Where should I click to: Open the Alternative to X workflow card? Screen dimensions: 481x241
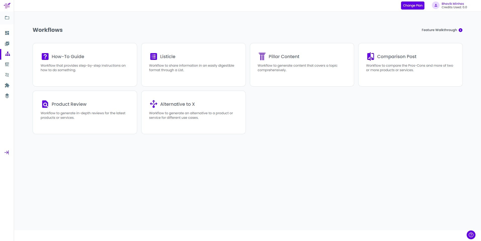(x=193, y=112)
